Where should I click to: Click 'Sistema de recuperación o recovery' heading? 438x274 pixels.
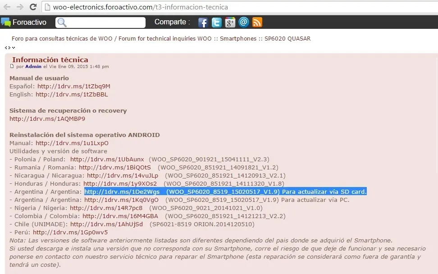(x=68, y=110)
